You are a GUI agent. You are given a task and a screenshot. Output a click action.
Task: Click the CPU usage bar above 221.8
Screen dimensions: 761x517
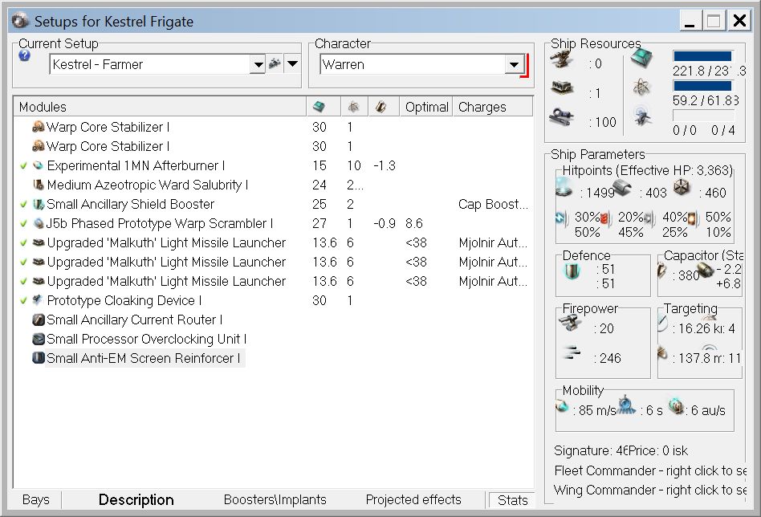tap(703, 56)
